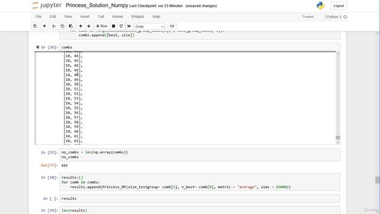Viewport: 380px width, 214px height.
Task: Click the combs.append code line
Action: [106, 35]
